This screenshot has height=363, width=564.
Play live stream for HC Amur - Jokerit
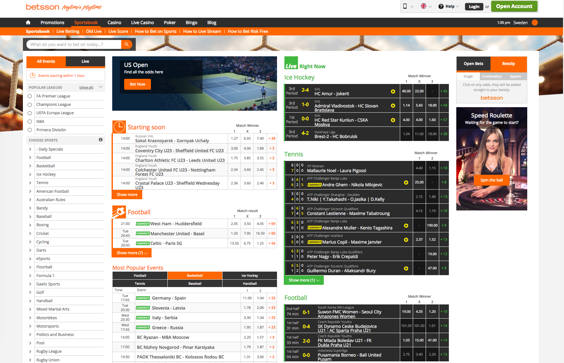click(393, 91)
